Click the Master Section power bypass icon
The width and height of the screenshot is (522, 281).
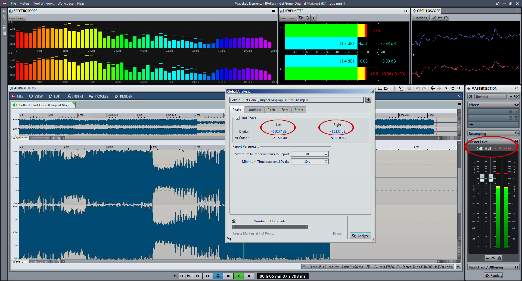[x=470, y=96]
